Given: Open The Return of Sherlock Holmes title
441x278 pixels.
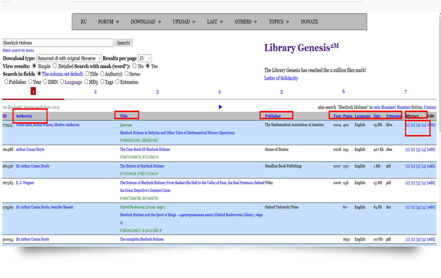Looking at the screenshot, I should 142,166.
